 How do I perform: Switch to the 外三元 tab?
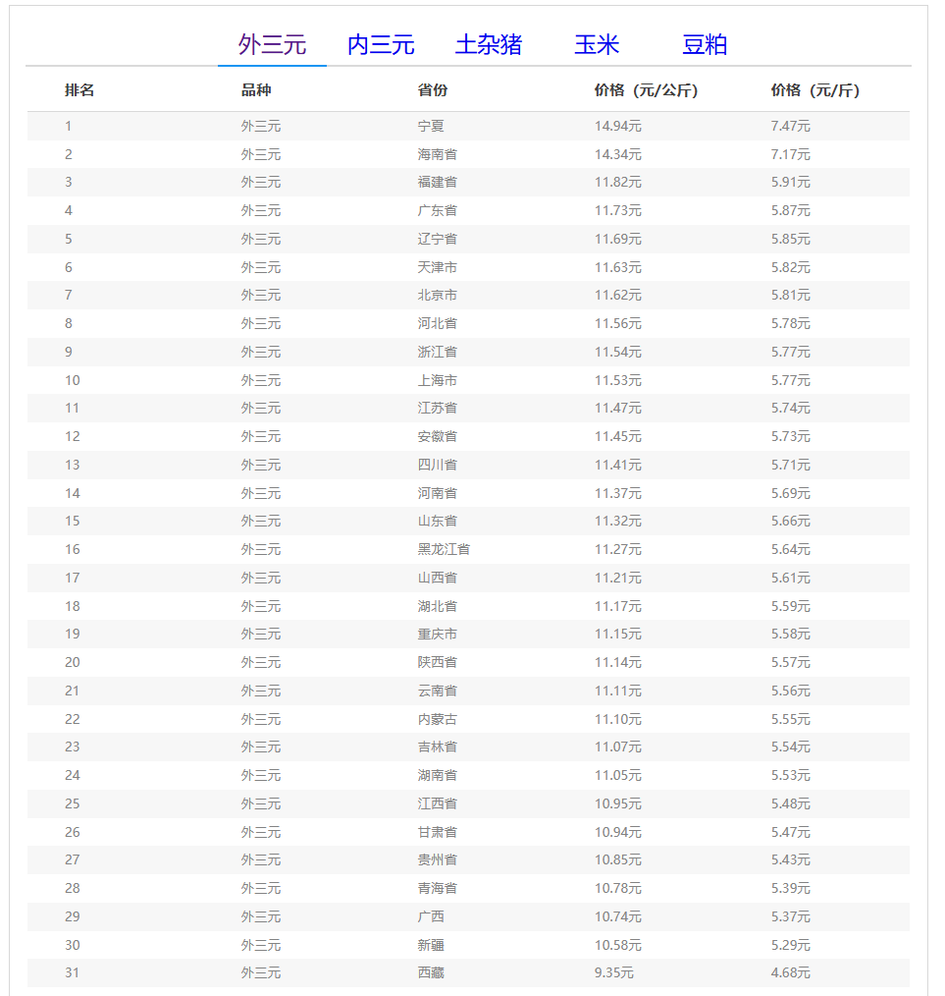pyautogui.click(x=272, y=45)
